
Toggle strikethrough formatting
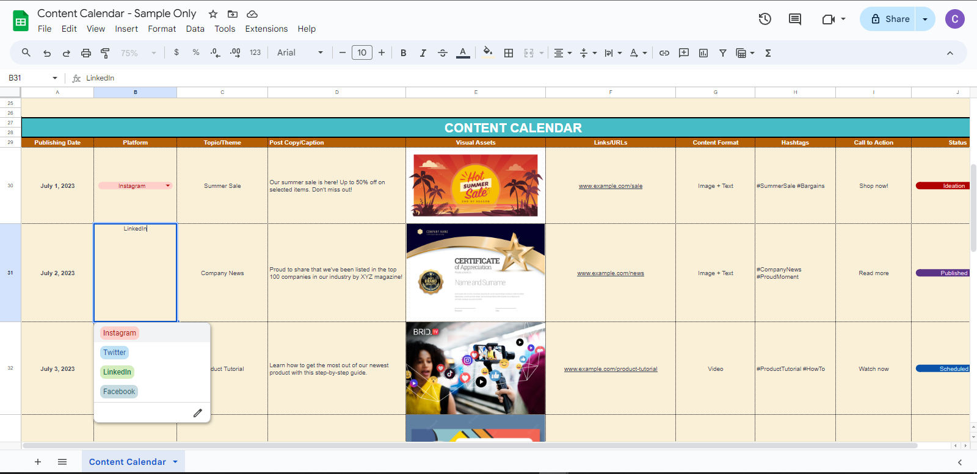[443, 53]
